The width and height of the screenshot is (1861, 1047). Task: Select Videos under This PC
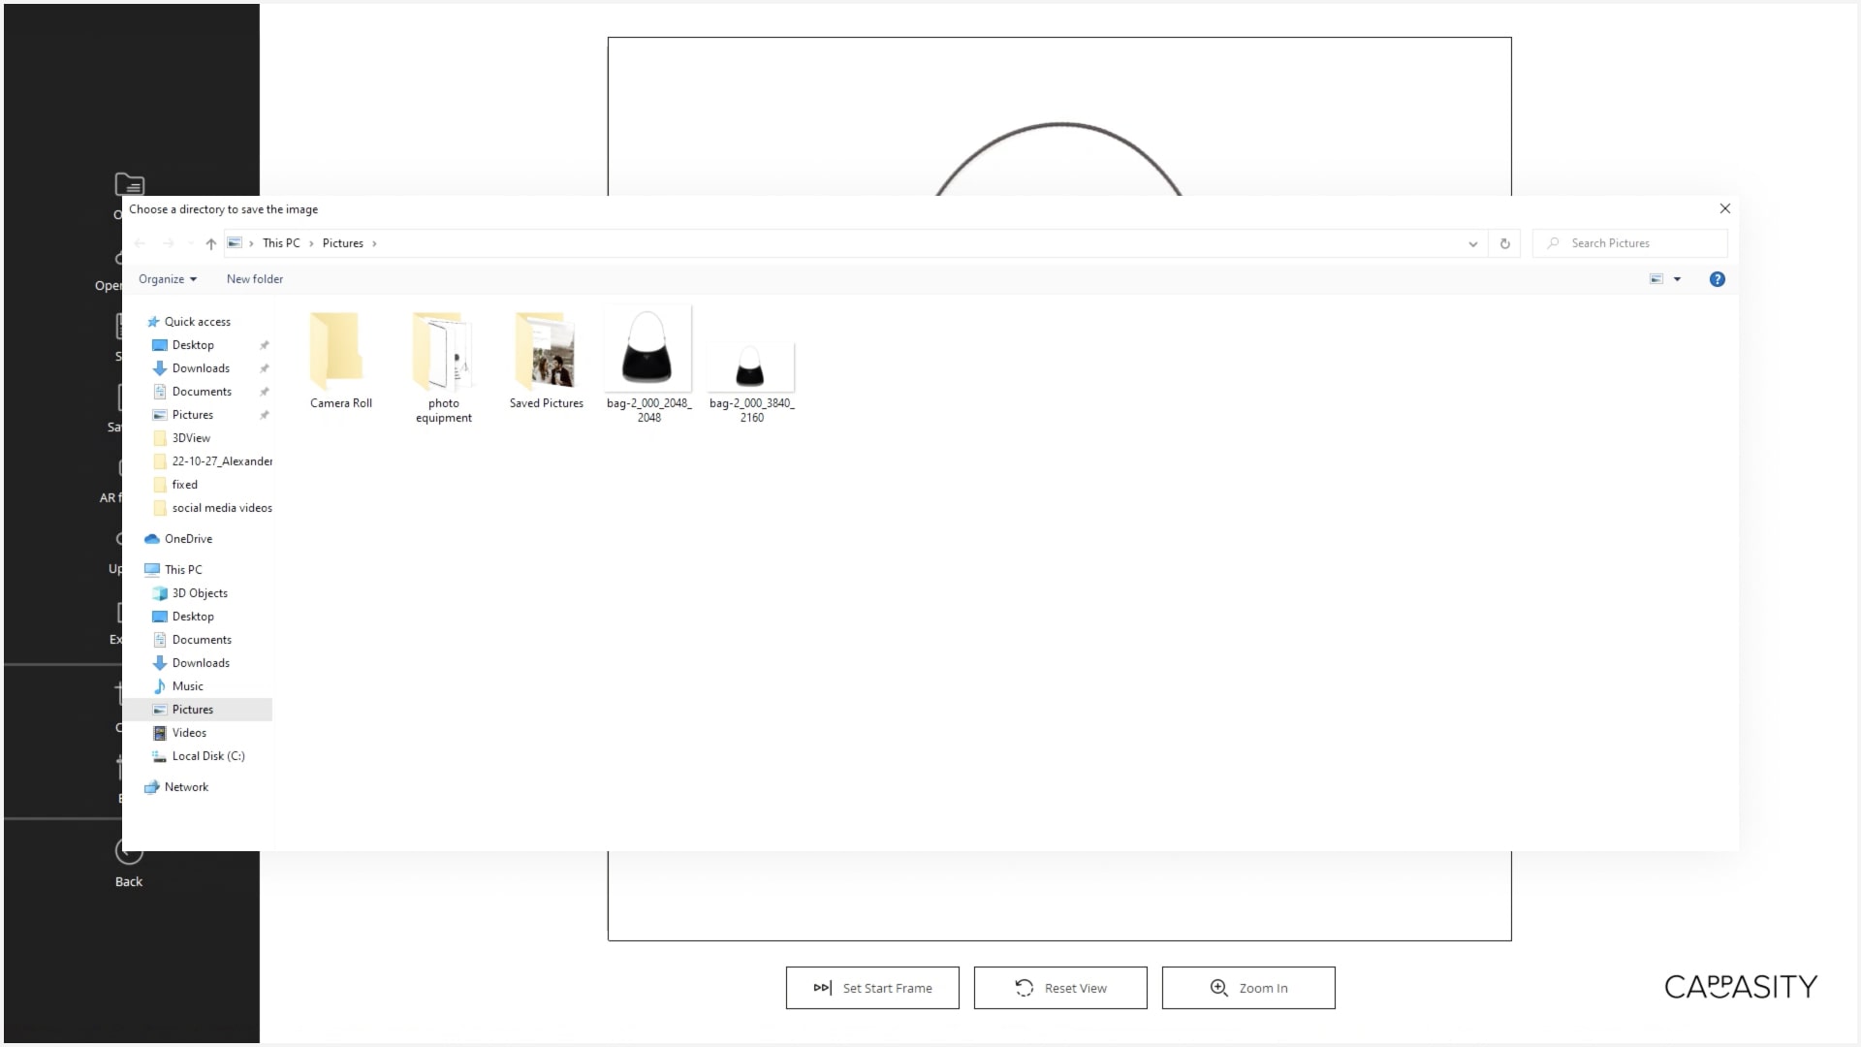pyautogui.click(x=189, y=733)
